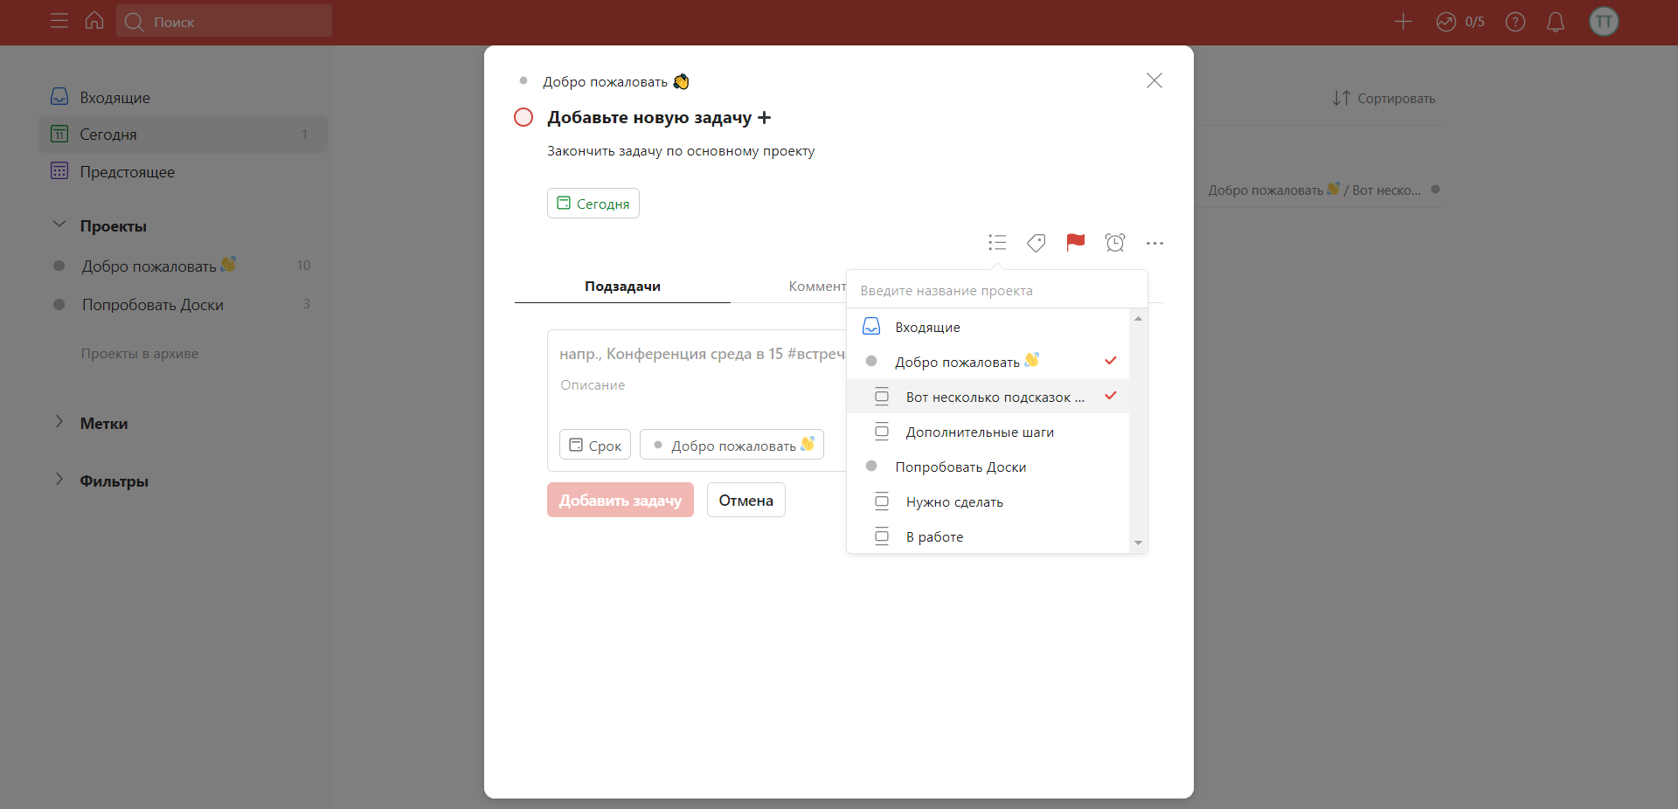Open the Проекты section header
This screenshot has height=809, width=1678.
click(114, 226)
